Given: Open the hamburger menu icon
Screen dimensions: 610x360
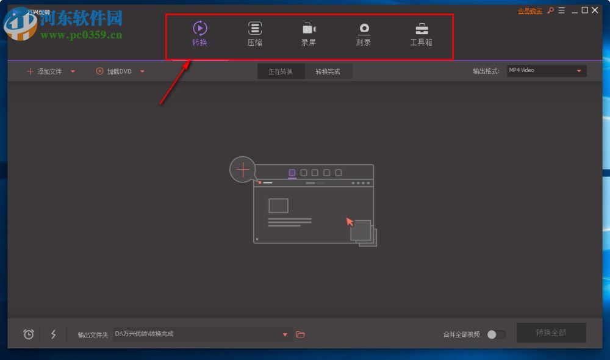Looking at the screenshot, I should click(561, 10).
